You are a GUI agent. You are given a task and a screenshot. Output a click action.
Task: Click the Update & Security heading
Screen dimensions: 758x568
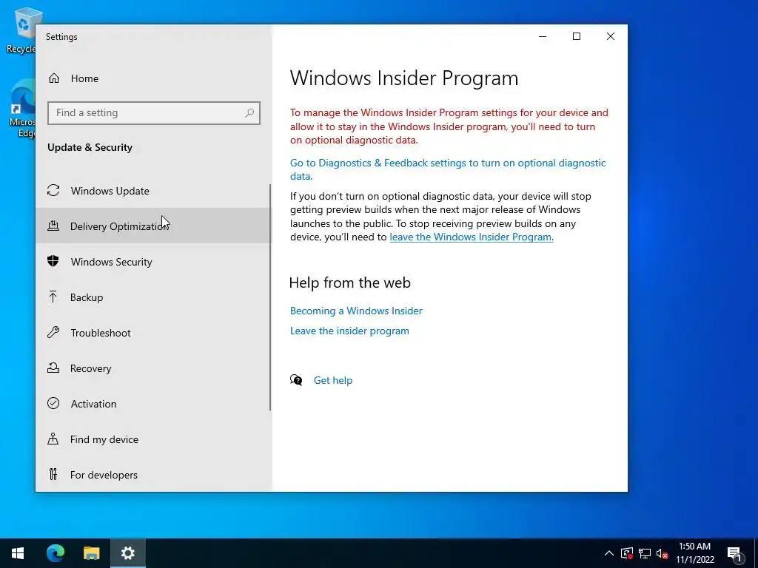(90, 147)
